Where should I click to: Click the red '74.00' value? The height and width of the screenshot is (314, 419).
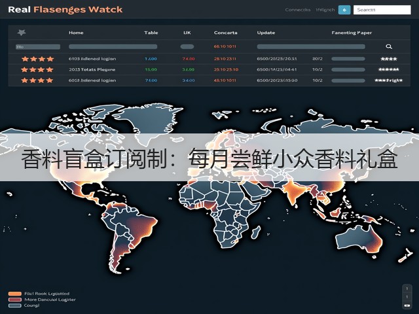pos(189,59)
